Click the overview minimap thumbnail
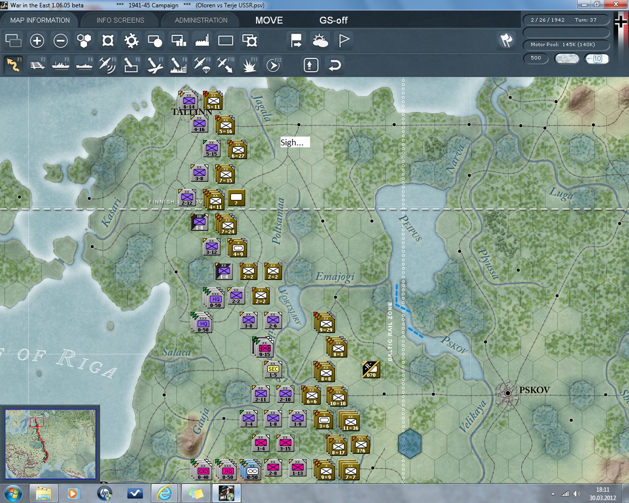The width and height of the screenshot is (629, 503). (x=50, y=444)
